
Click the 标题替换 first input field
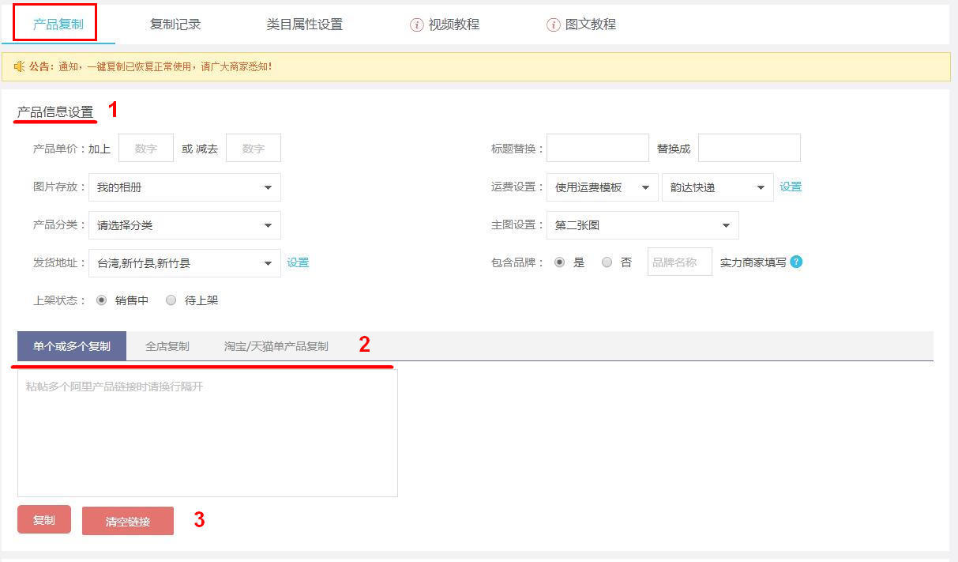[x=598, y=148]
